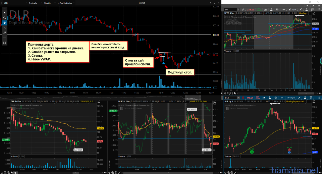Select the hand pan tool
The width and height of the screenshot is (322, 174).
coord(4,23)
